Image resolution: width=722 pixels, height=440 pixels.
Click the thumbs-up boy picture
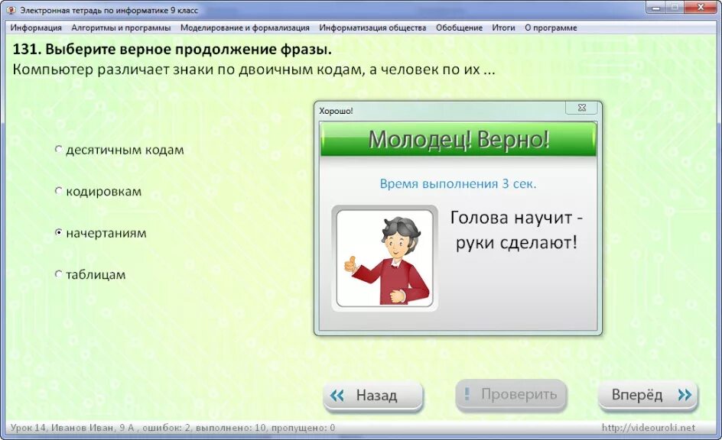[385, 258]
